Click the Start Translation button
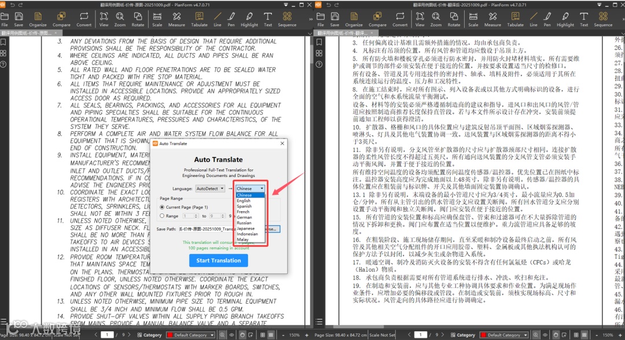 coord(218,260)
